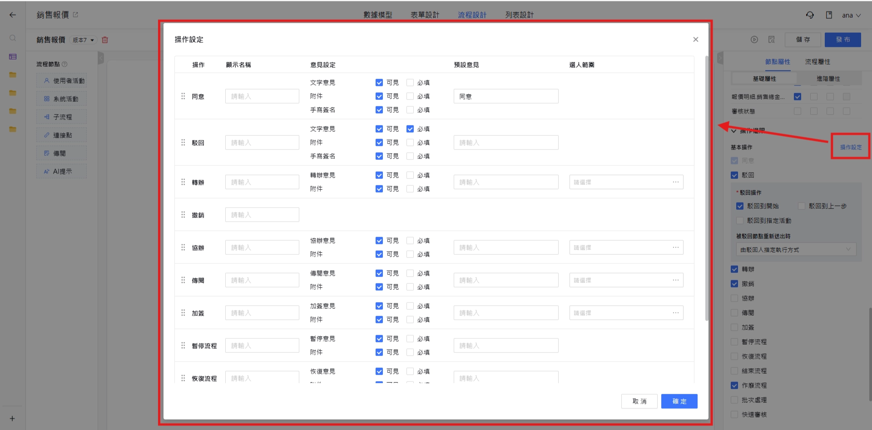Click 儲存 button
The height and width of the screenshot is (430, 872).
(803, 40)
